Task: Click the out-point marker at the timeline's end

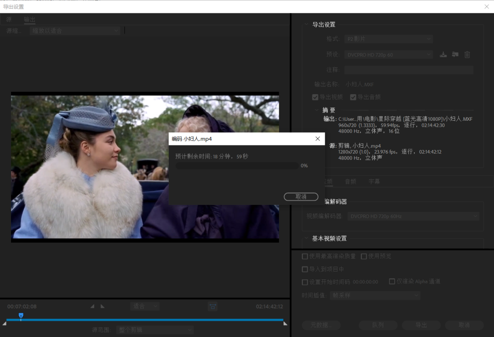Action: click(285, 323)
